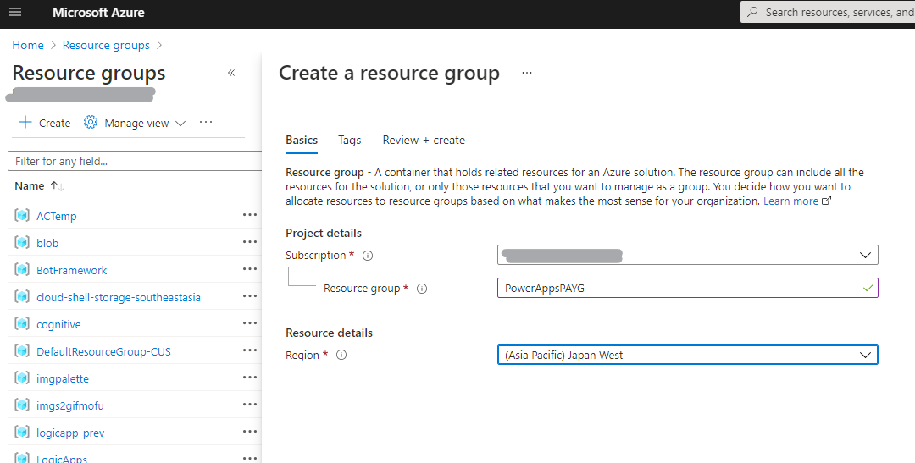The image size is (915, 463).
Task: Click ACTemp resource group icon
Action: (22, 216)
